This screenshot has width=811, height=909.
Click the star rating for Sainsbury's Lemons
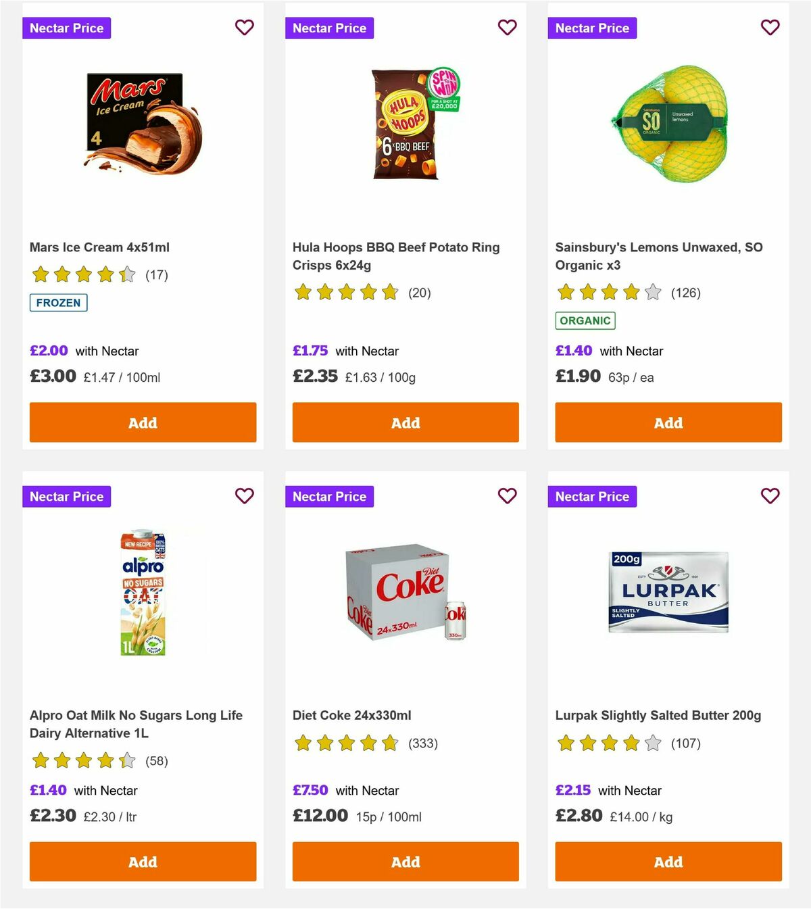607,293
